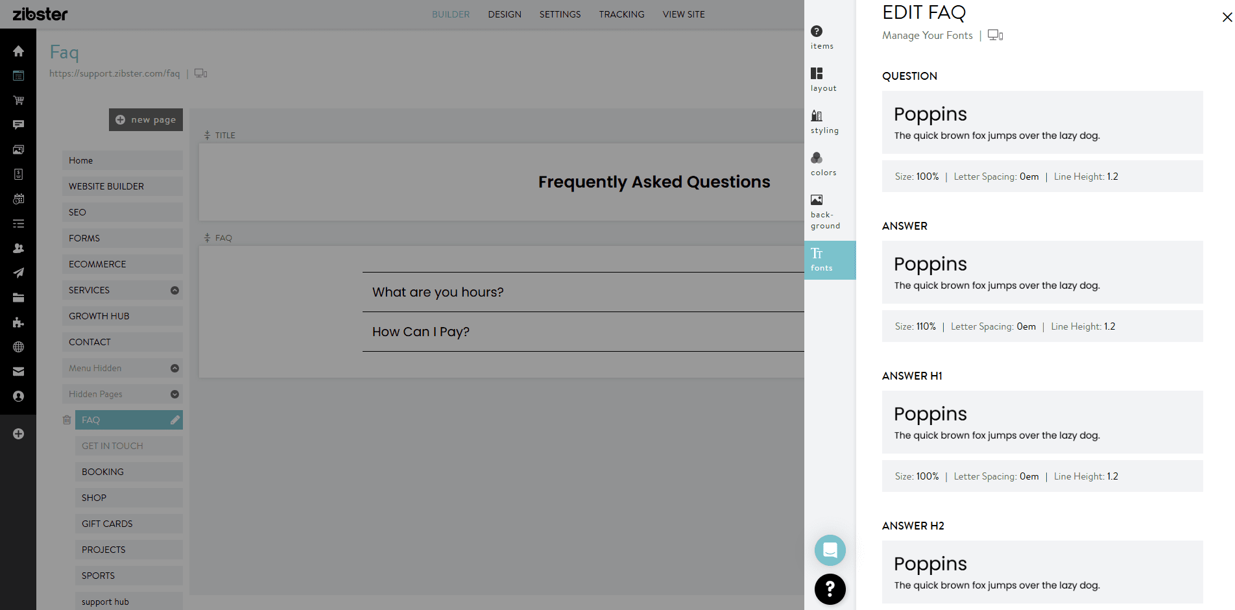Open the image gallery sidebar icon

coord(18,150)
